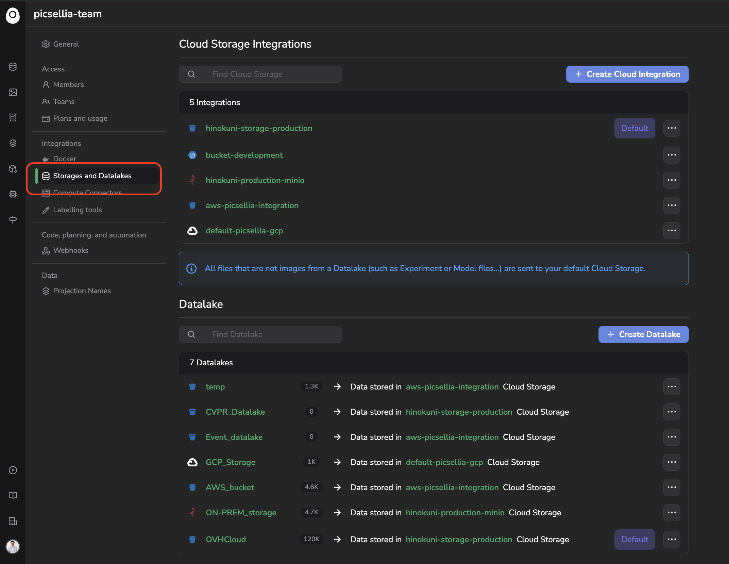Click the picsellia-team organization title

pyautogui.click(x=68, y=14)
